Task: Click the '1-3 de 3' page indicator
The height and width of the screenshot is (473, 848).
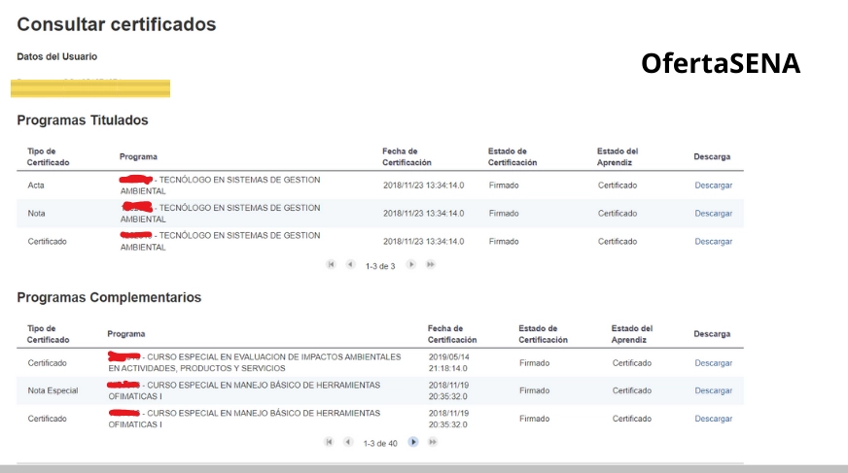Action: click(380, 266)
